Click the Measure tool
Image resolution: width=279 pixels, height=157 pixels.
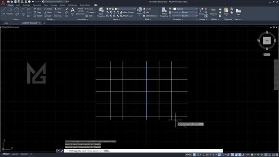point(213,11)
